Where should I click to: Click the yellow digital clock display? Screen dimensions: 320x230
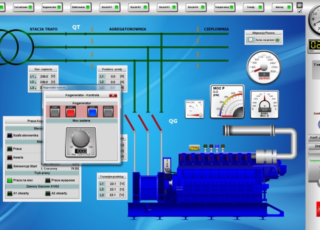point(314,44)
